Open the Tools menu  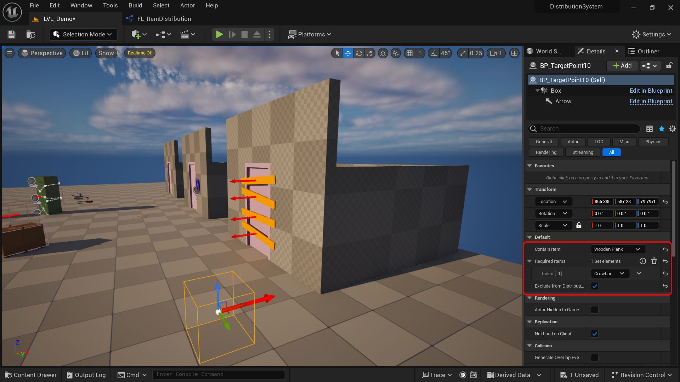point(110,5)
